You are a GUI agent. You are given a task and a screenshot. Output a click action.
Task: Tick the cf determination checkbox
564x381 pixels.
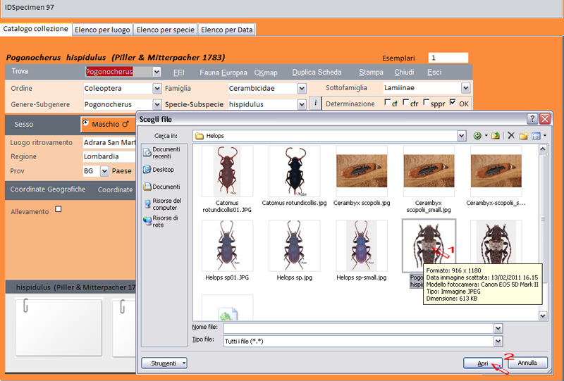[x=387, y=103]
